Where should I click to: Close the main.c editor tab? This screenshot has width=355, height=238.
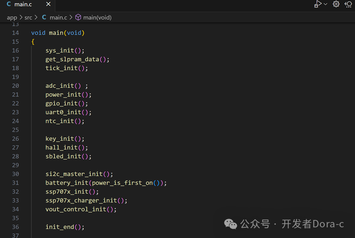point(48,5)
